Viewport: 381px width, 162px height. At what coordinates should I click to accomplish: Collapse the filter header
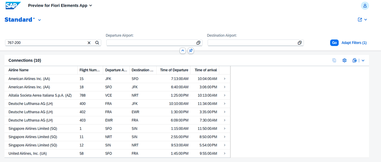pos(182,51)
